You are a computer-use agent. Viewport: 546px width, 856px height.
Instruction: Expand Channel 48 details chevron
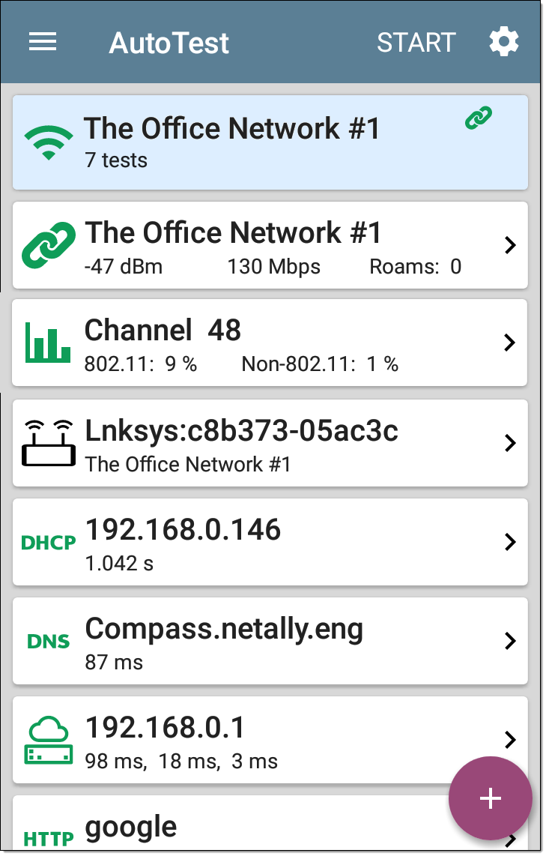(x=510, y=343)
